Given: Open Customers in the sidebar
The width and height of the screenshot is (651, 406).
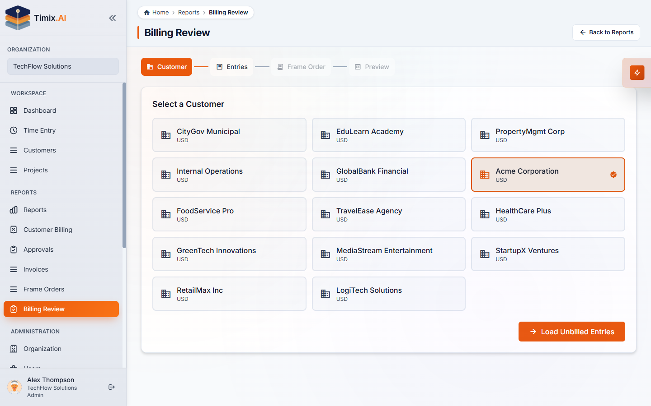Looking at the screenshot, I should (x=61, y=150).
